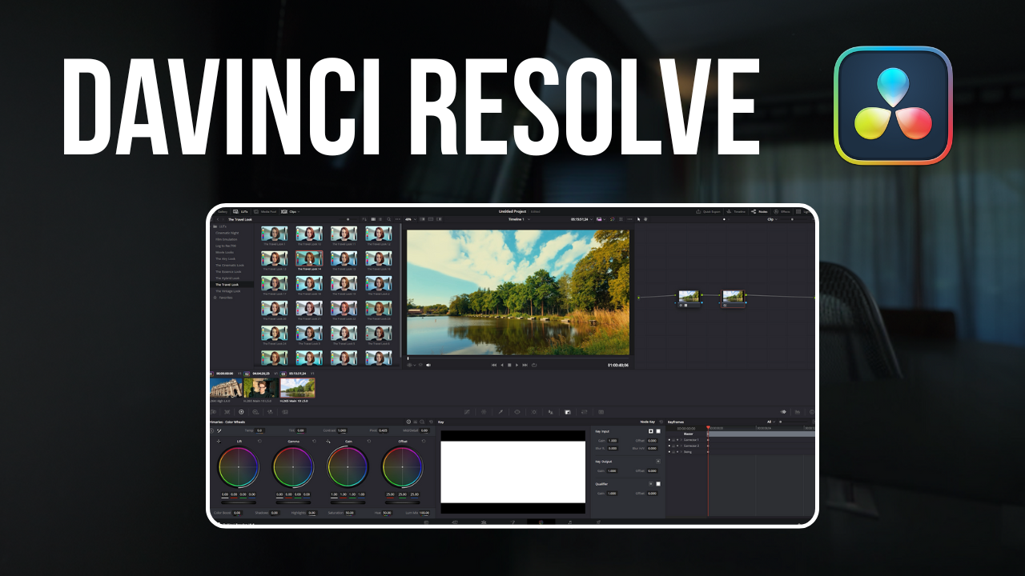Stop viewer playback

[x=509, y=365]
